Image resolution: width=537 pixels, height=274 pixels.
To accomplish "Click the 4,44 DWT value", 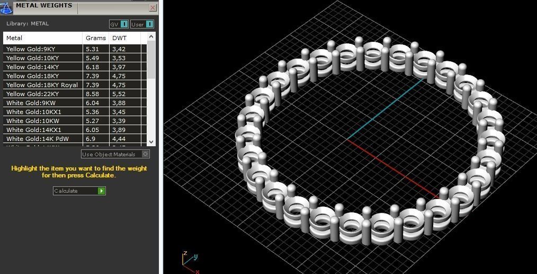I will click(x=119, y=138).
